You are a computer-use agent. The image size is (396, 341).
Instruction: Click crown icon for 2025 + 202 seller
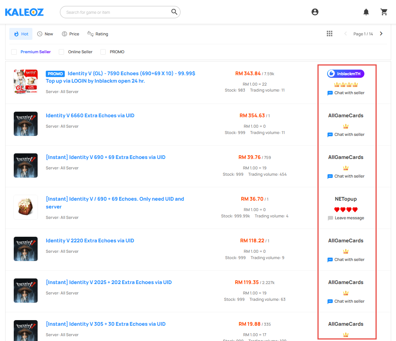346,293
